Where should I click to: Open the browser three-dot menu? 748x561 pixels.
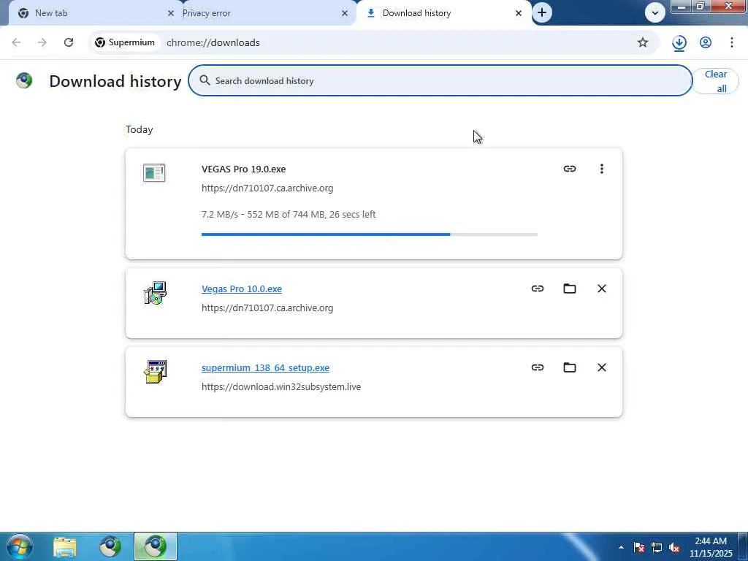[732, 42]
